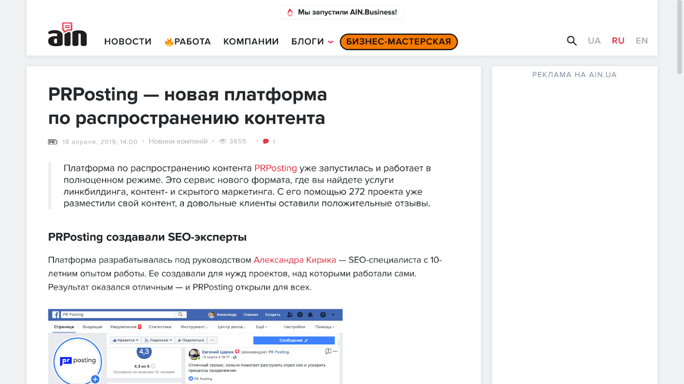Viewport: 684px width, 384px height.
Task: Click the PR badge icon before the date
Action: pyautogui.click(x=53, y=142)
